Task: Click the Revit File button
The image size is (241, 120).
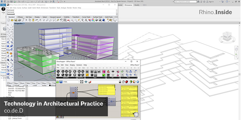Action: click(x=3, y=5)
